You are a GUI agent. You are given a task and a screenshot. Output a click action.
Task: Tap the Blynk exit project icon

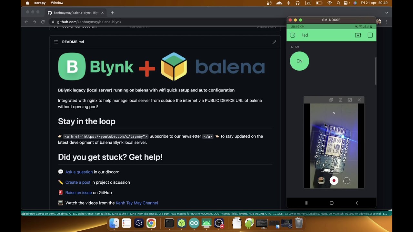click(x=293, y=35)
